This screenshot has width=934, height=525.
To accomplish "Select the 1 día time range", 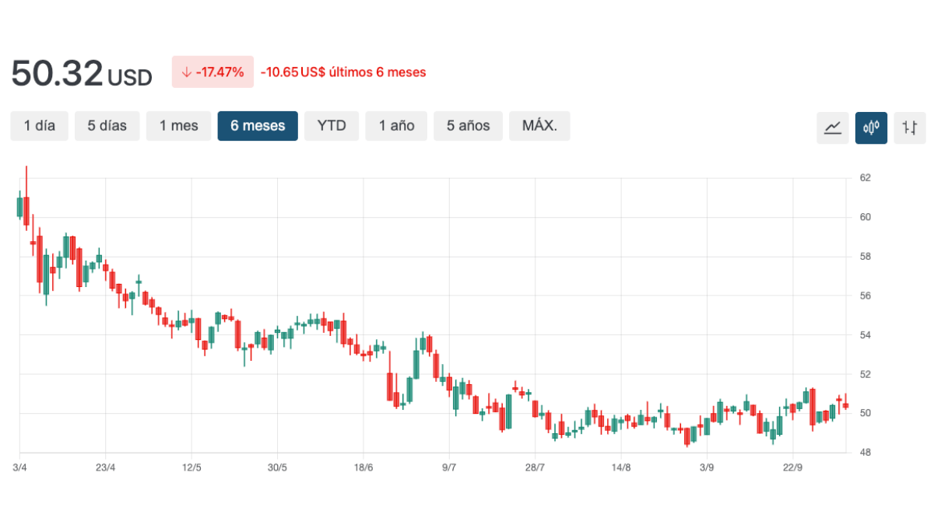I will coord(40,126).
